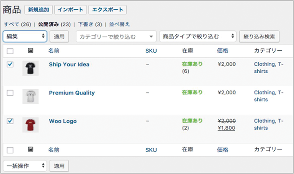Click the image column icon in footer
The height and width of the screenshot is (174, 294).
pos(30,149)
